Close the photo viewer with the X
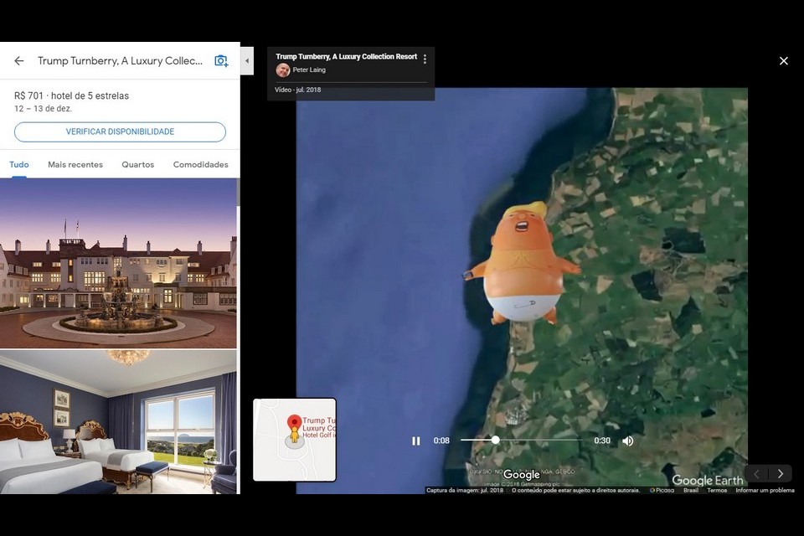Viewport: 804px width, 536px height. pos(784,61)
